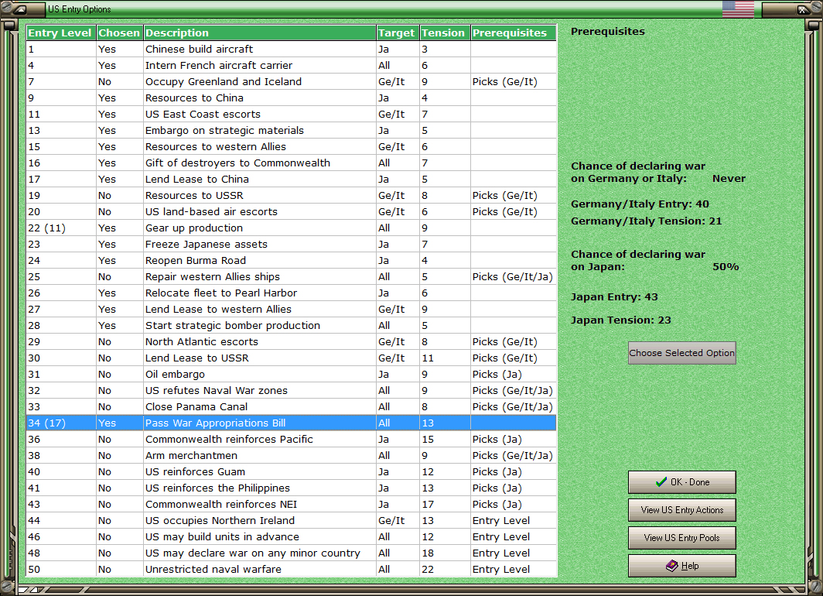Click Picks (Ja) prerequisite for Oil embargo

513,375
